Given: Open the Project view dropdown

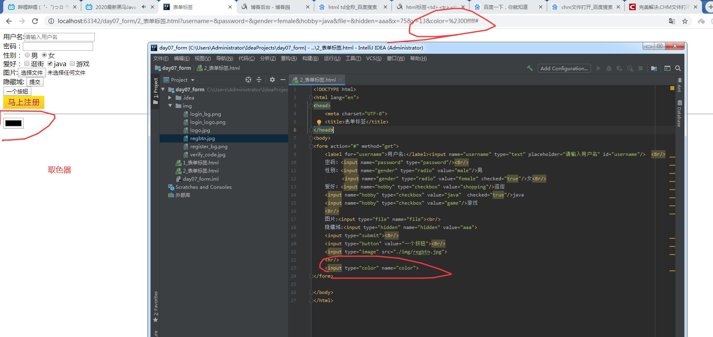Looking at the screenshot, I should tap(193, 80).
